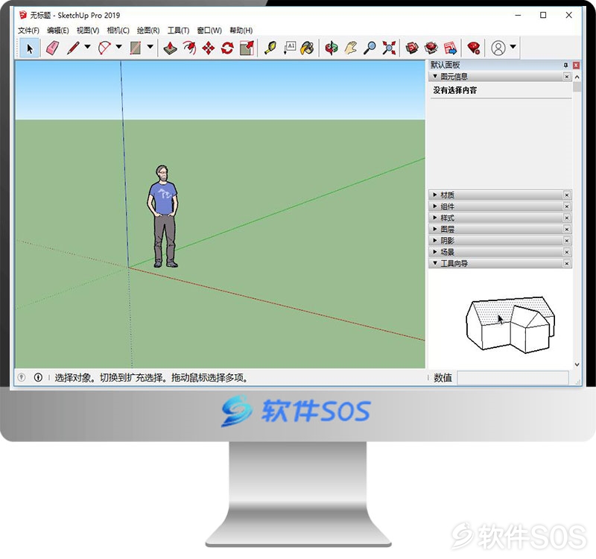
Task: Open the 窗口(W) menu
Action: click(209, 31)
